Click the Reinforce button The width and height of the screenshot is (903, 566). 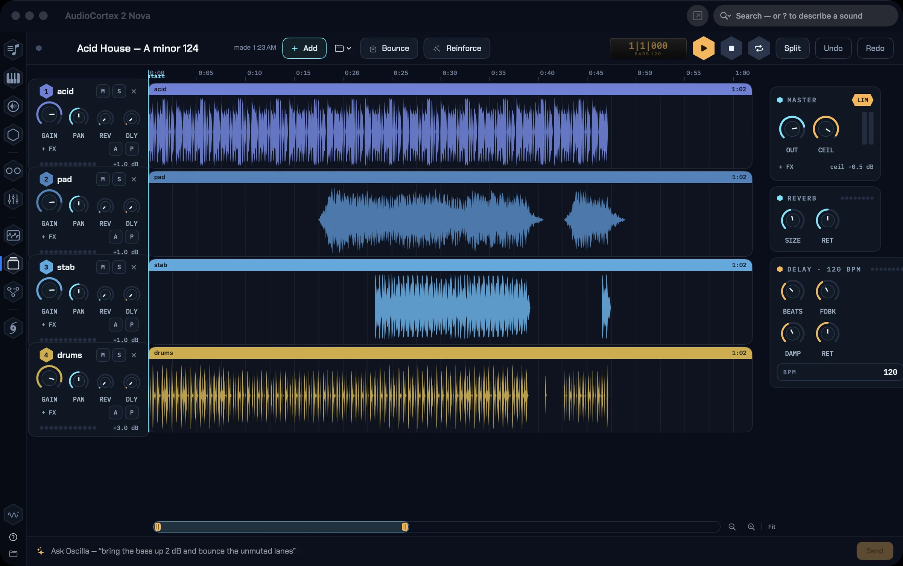(457, 48)
